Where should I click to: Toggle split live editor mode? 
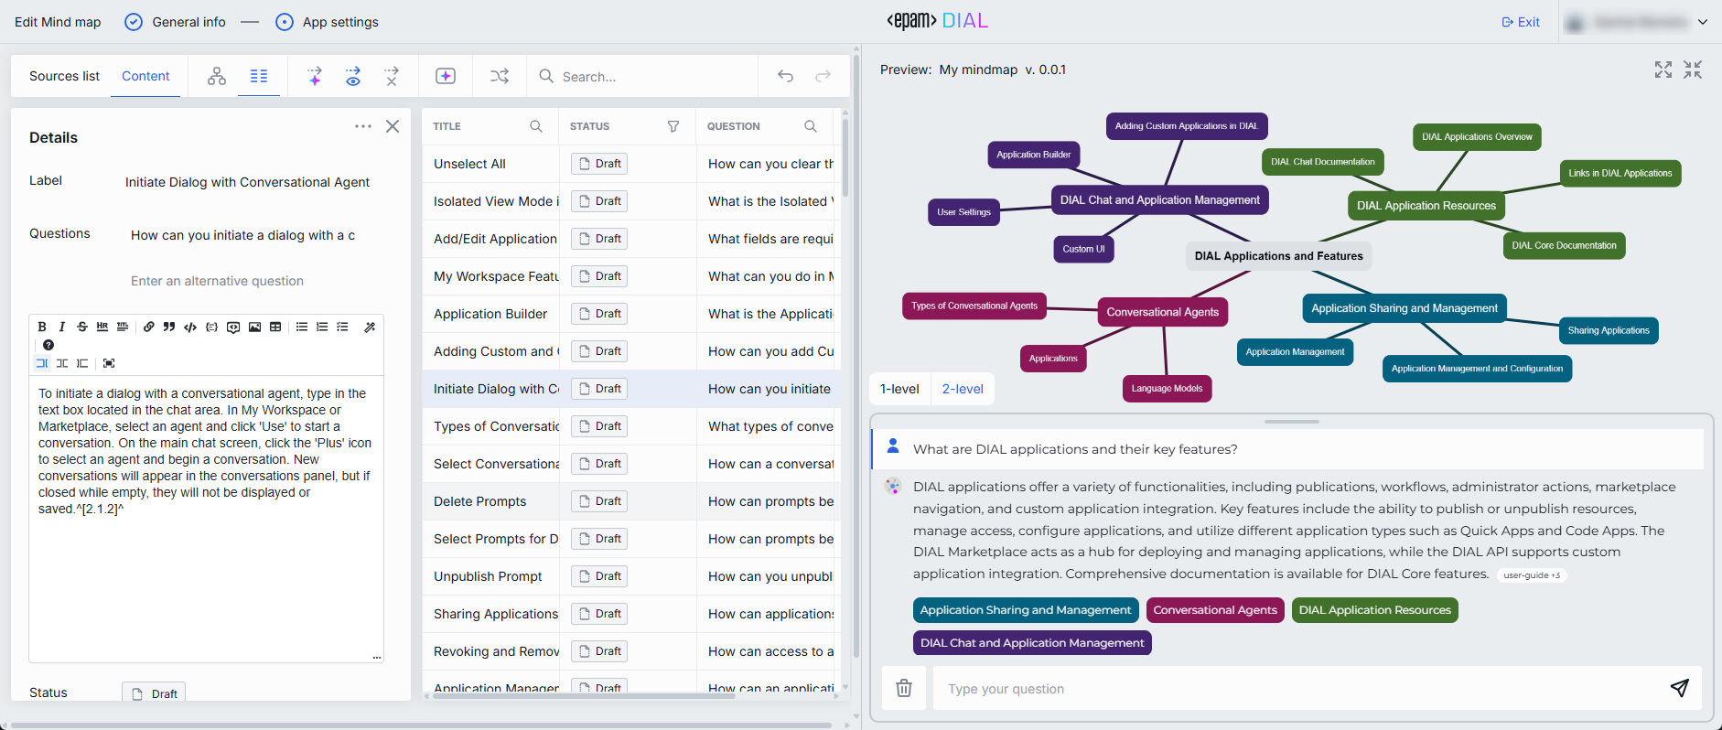(62, 363)
